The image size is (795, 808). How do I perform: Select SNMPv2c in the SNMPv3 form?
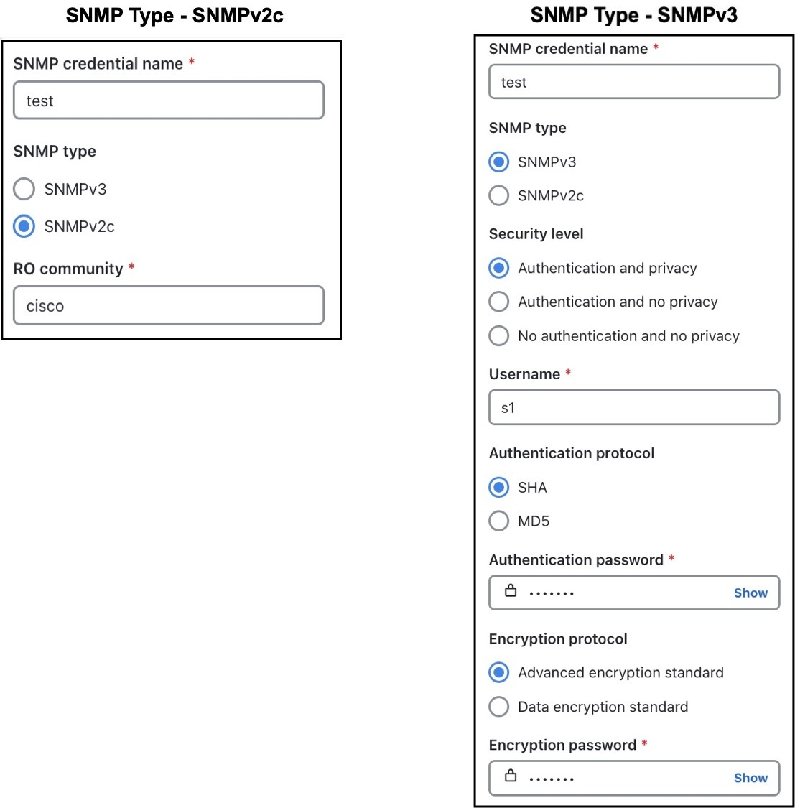(x=498, y=195)
